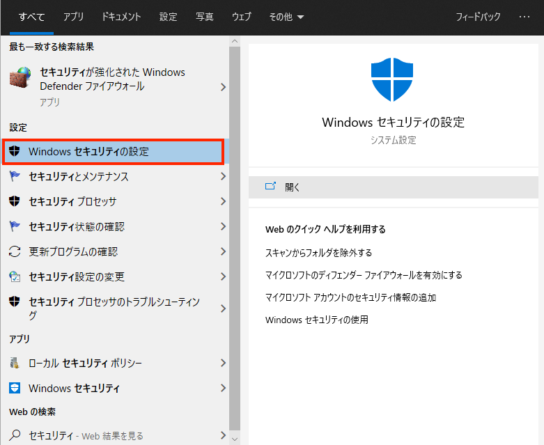Screen dimensions: 544x445
Task: Select セキュリティ - Web 結果を見る entry
Action: [x=115, y=435]
